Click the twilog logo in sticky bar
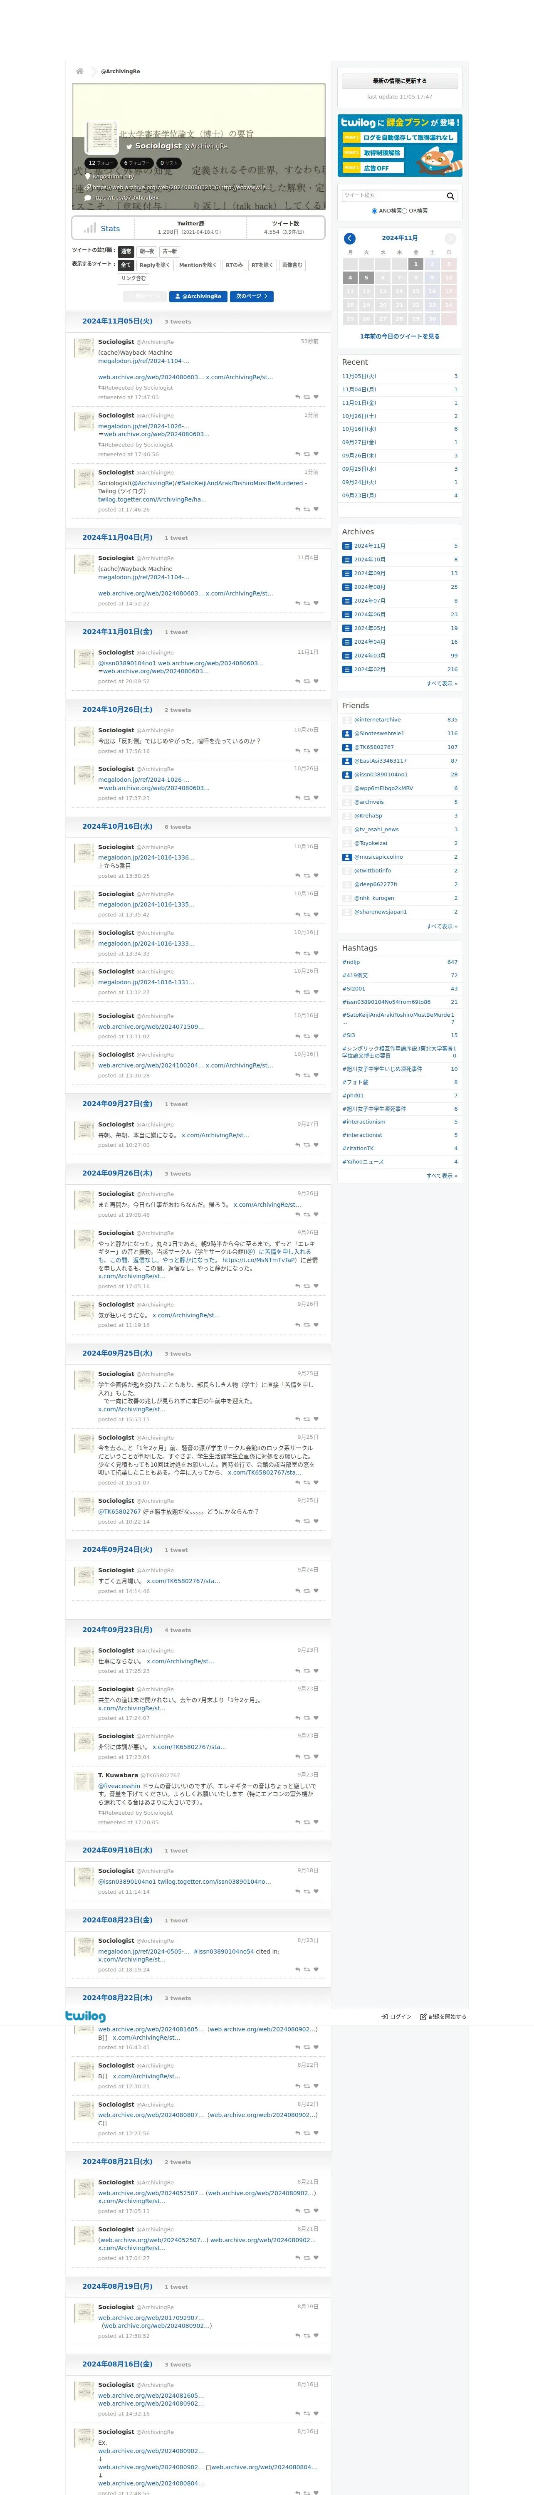The image size is (534, 2495). pyautogui.click(x=85, y=2016)
